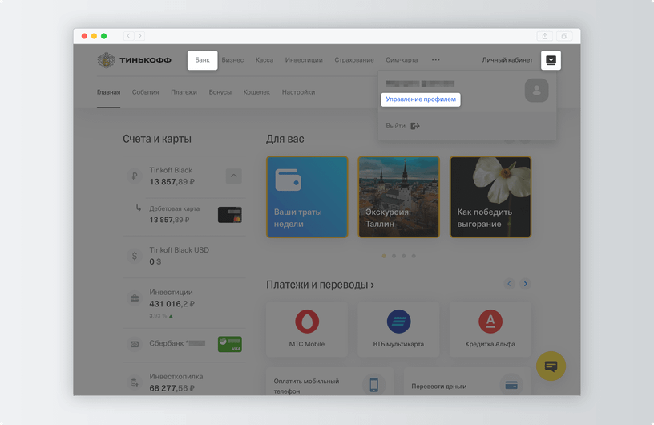654x425 pixels.
Task: Open Управление профилем link
Action: point(421,99)
